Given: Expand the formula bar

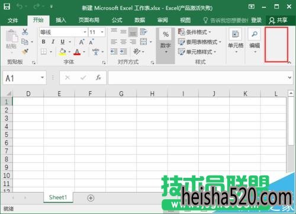Looking at the screenshot, I should [x=289, y=78].
